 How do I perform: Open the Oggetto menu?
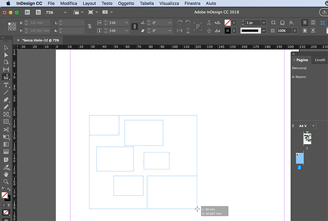pyautogui.click(x=126, y=3)
